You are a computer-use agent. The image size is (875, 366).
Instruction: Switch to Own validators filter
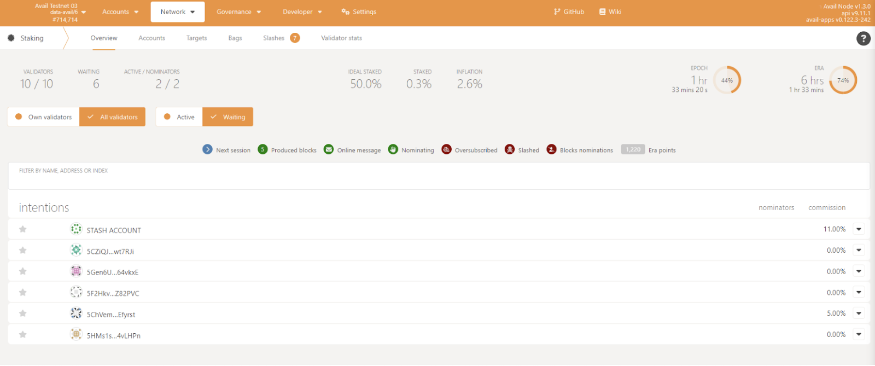(x=44, y=117)
